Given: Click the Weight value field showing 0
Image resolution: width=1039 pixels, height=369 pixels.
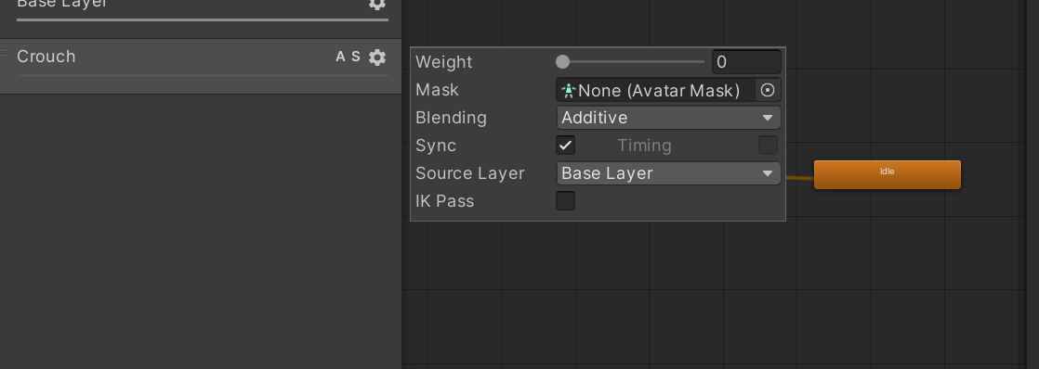Looking at the screenshot, I should coord(746,62).
